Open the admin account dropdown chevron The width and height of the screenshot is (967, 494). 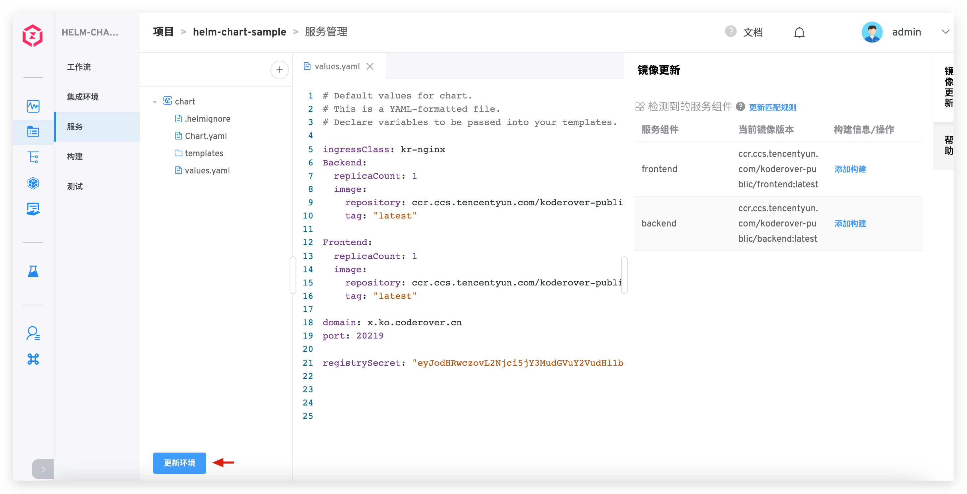(945, 32)
